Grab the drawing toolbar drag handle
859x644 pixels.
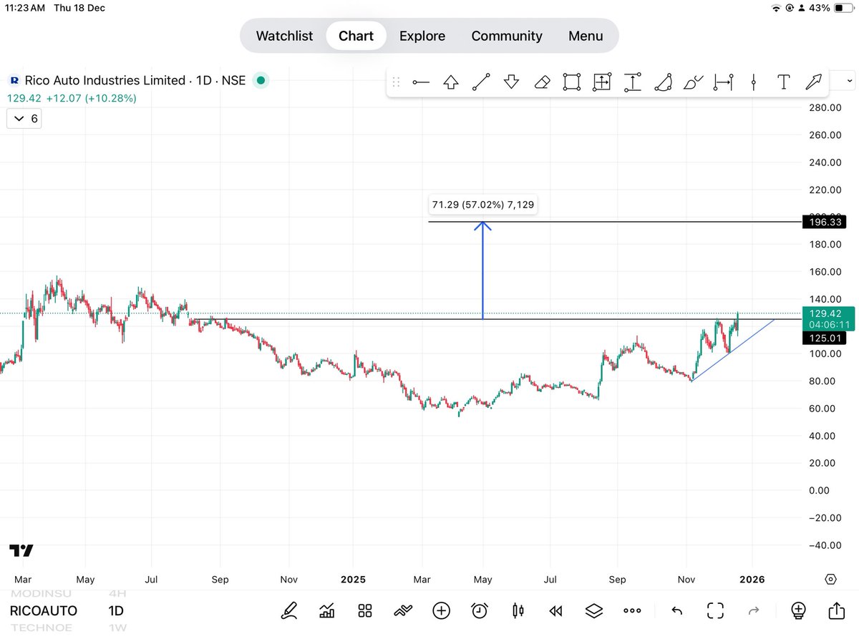396,82
